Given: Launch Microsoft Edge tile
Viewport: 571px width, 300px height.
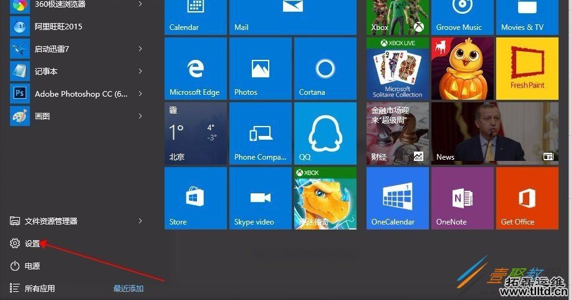Looking at the screenshot, I should [x=196, y=69].
